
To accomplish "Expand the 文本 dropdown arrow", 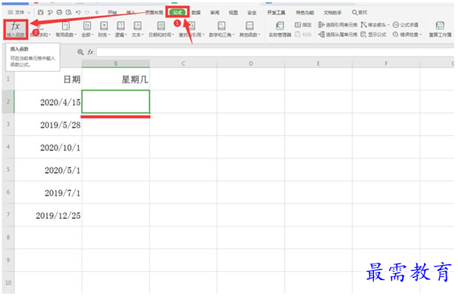I will tap(143, 35).
